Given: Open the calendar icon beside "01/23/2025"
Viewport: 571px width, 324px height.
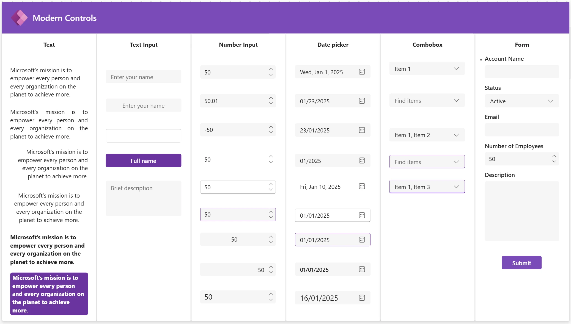Looking at the screenshot, I should click(362, 101).
